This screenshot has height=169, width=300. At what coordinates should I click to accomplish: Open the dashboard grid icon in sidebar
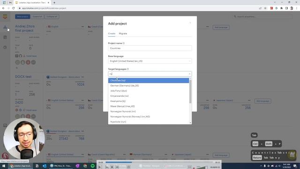click(5, 38)
